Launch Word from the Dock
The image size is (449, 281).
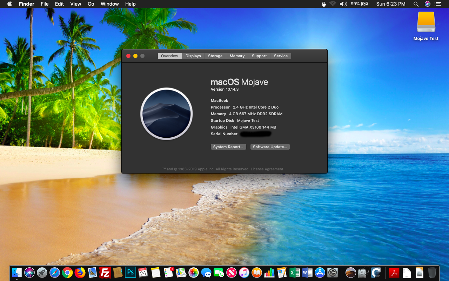[x=307, y=273]
